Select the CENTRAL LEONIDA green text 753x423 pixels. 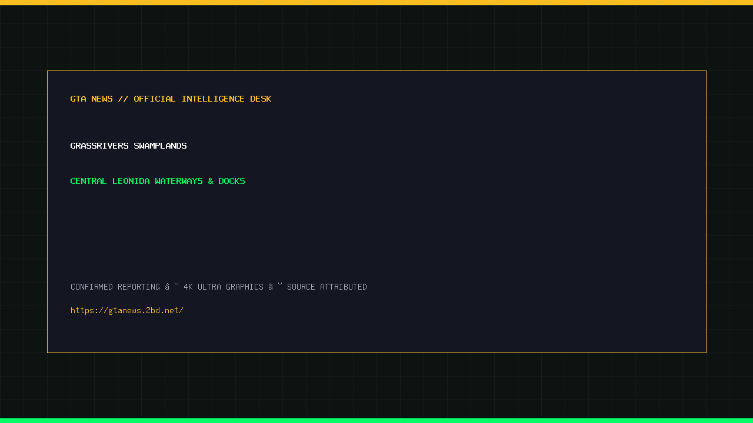pos(110,181)
